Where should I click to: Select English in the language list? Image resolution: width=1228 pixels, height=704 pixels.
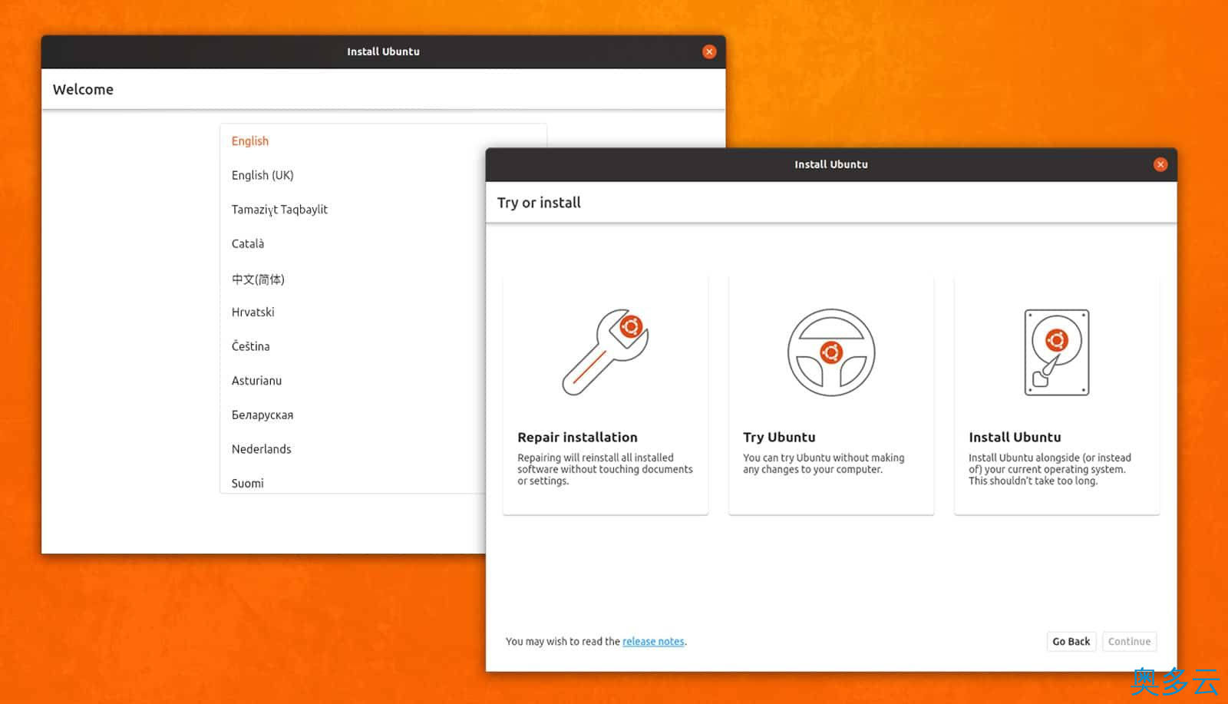point(250,141)
